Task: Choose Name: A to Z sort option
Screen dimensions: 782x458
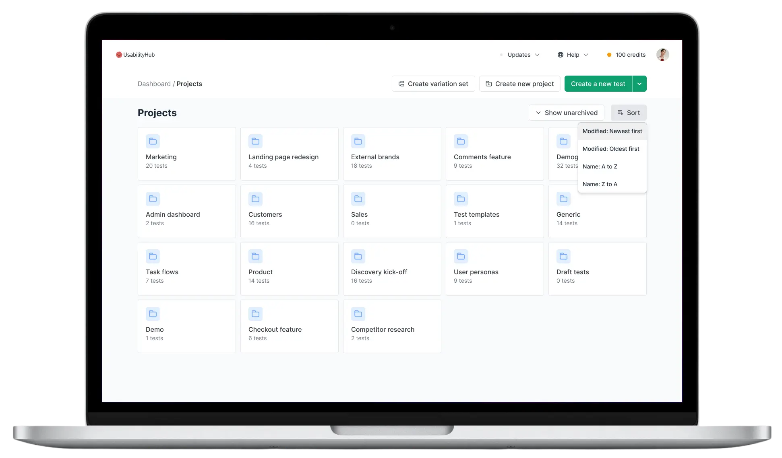Action: coord(612,166)
